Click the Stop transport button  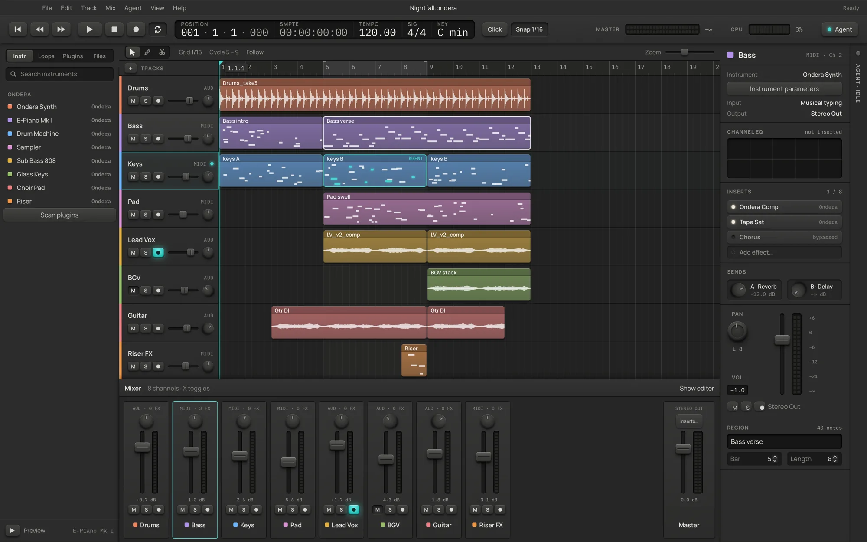click(114, 29)
